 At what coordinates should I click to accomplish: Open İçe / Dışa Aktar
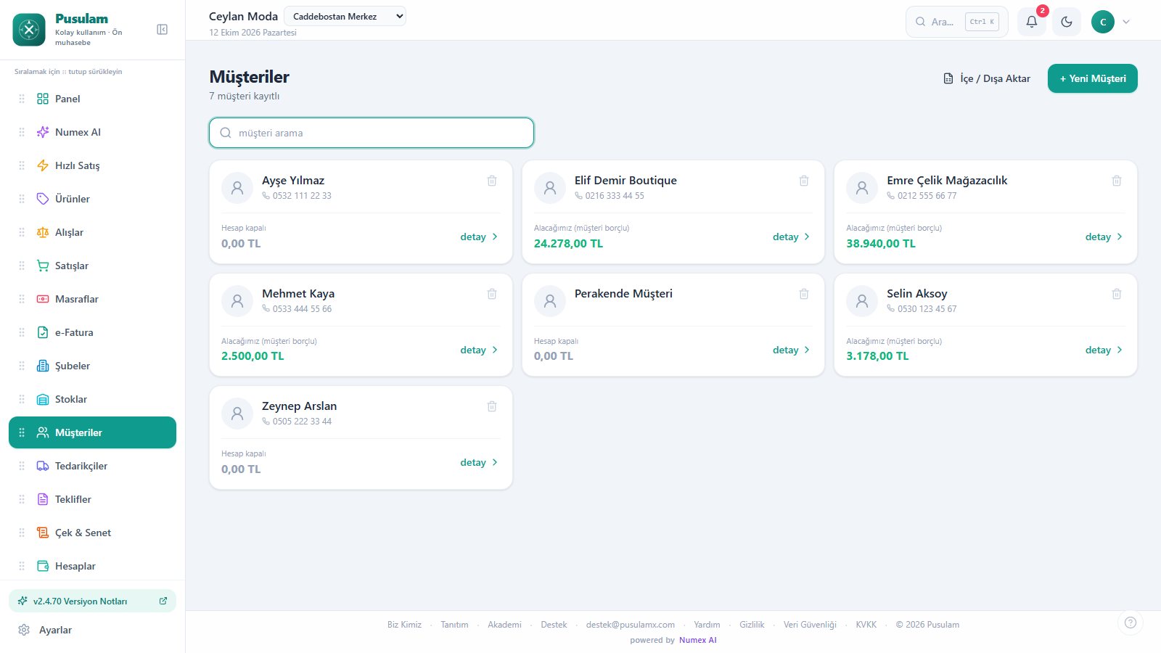(x=986, y=78)
